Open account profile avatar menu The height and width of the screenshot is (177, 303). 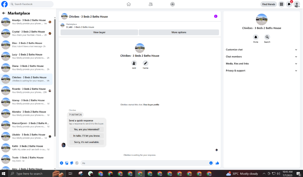[x=297, y=4]
